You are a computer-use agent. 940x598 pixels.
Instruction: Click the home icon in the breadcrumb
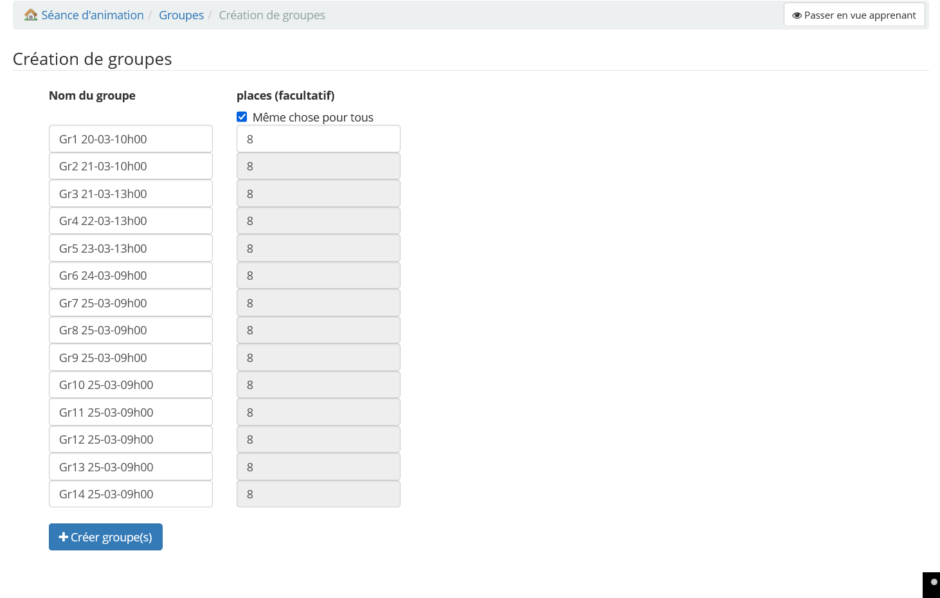tap(30, 14)
